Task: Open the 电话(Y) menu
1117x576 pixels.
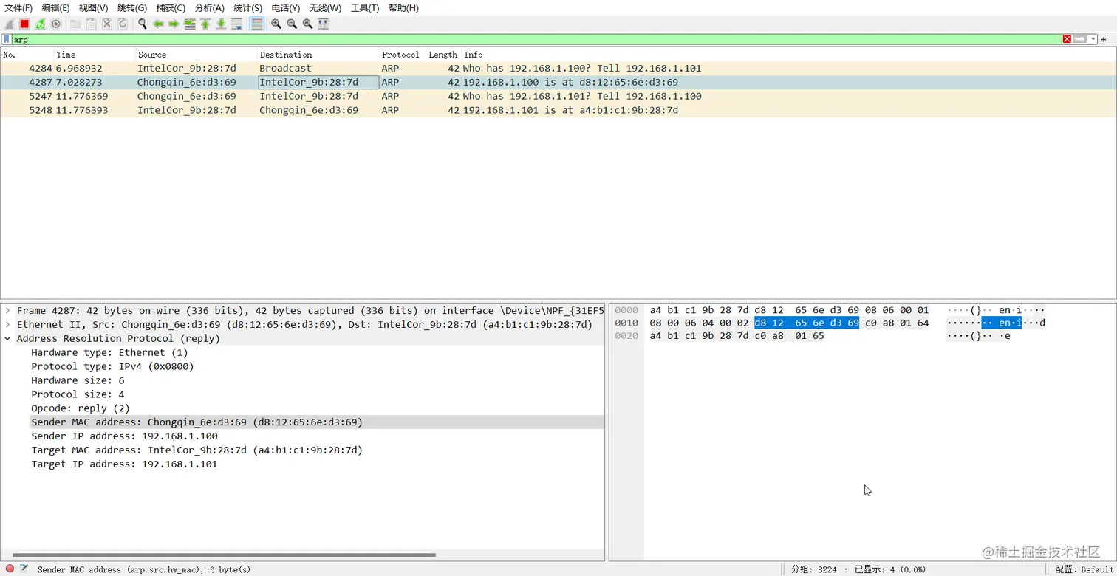Action: pos(286,8)
